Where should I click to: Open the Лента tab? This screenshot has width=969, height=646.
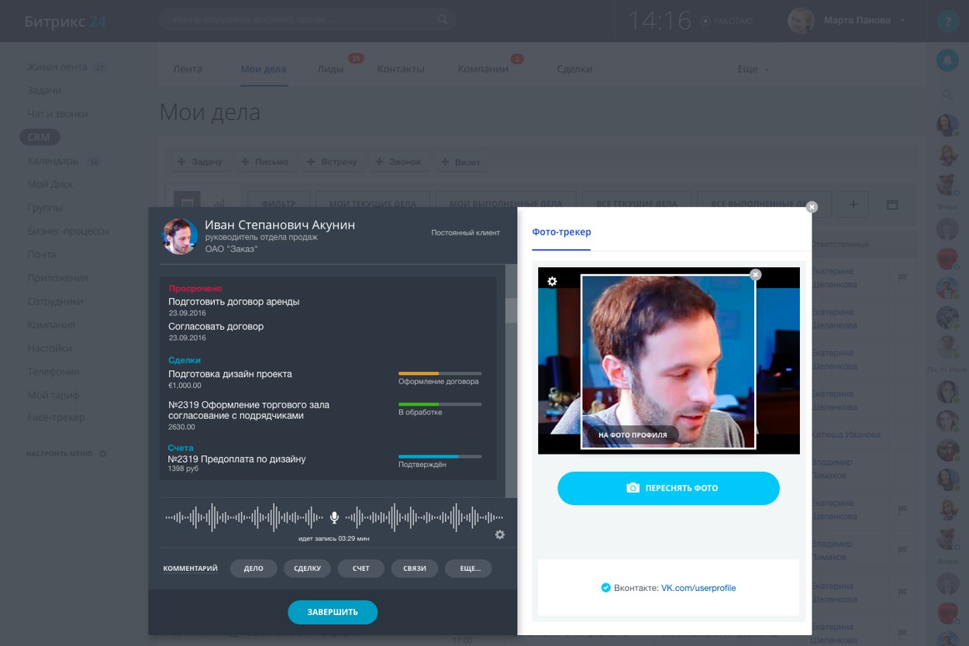coord(188,69)
